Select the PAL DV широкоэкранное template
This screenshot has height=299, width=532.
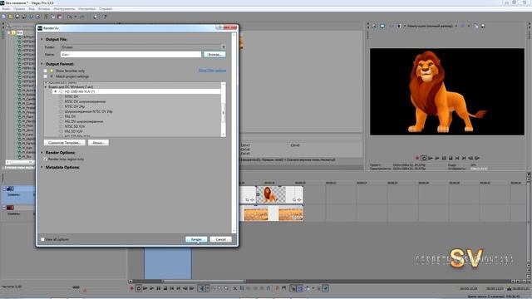84,121
